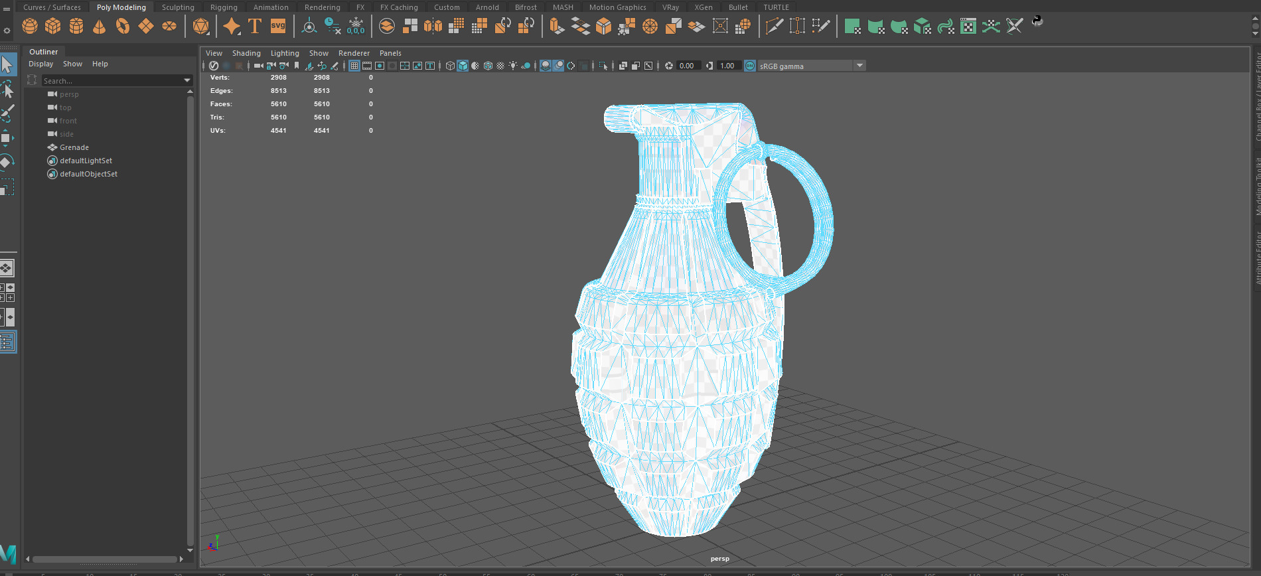Viewport: 1261px width, 576px height.
Task: Apply cylindrical UV mapping green icon
Action: (876, 26)
